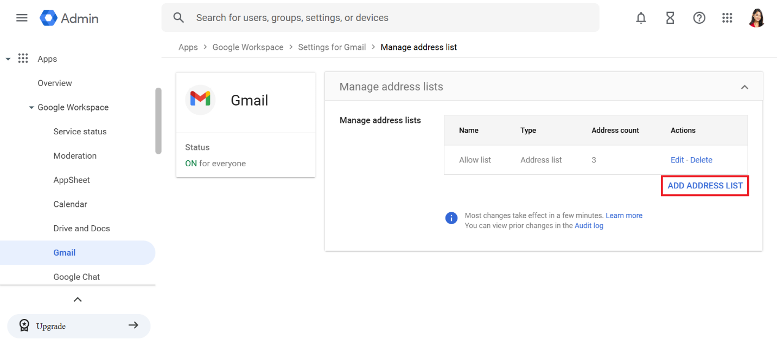
Task: Open Google Chat in the sidebar
Action: (x=77, y=277)
